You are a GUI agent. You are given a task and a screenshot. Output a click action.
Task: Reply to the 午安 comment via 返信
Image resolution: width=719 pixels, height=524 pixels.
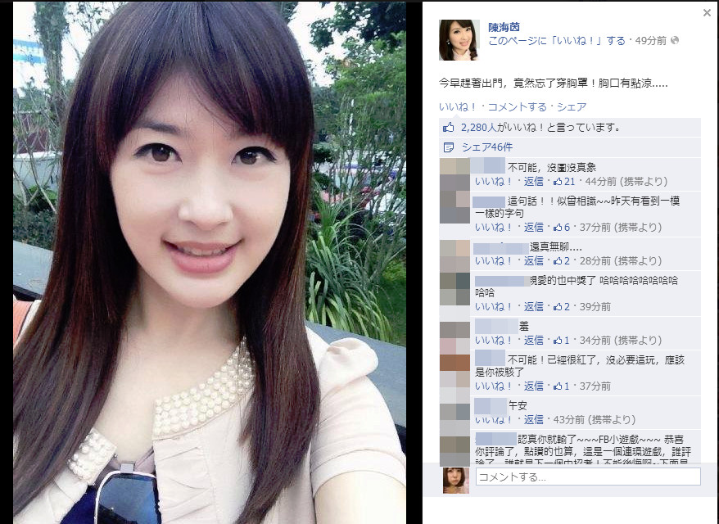[x=533, y=420]
